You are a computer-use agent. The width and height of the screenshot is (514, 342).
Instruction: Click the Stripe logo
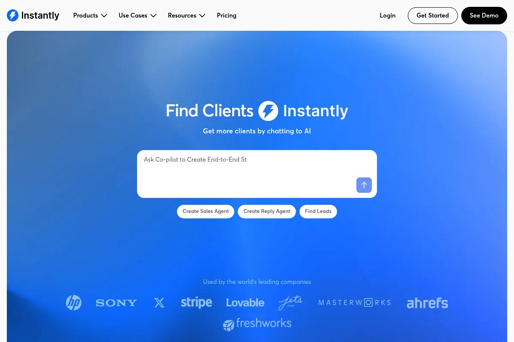[197, 303]
